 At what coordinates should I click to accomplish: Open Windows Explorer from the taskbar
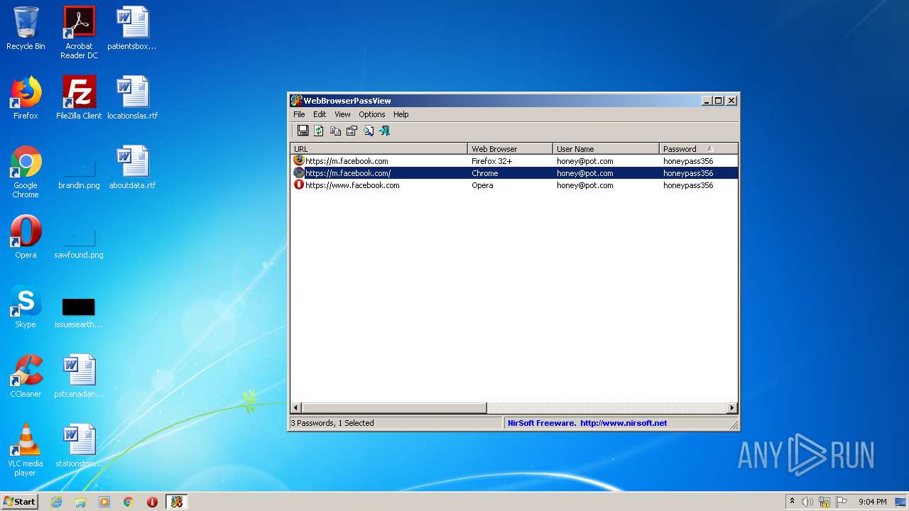pyautogui.click(x=80, y=502)
